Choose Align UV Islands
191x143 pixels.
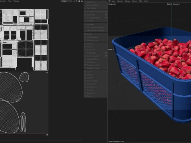pyautogui.click(x=95, y=59)
